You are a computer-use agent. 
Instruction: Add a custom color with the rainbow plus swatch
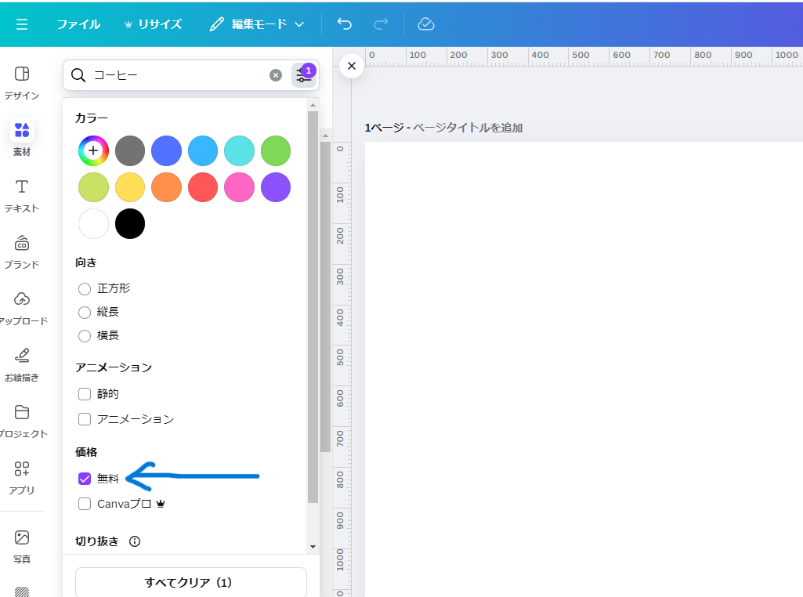(93, 150)
